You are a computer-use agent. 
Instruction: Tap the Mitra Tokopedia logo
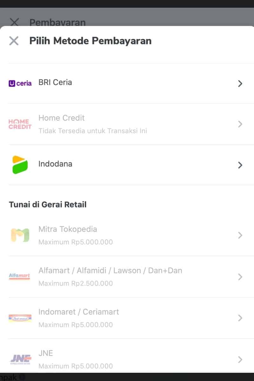tap(20, 235)
